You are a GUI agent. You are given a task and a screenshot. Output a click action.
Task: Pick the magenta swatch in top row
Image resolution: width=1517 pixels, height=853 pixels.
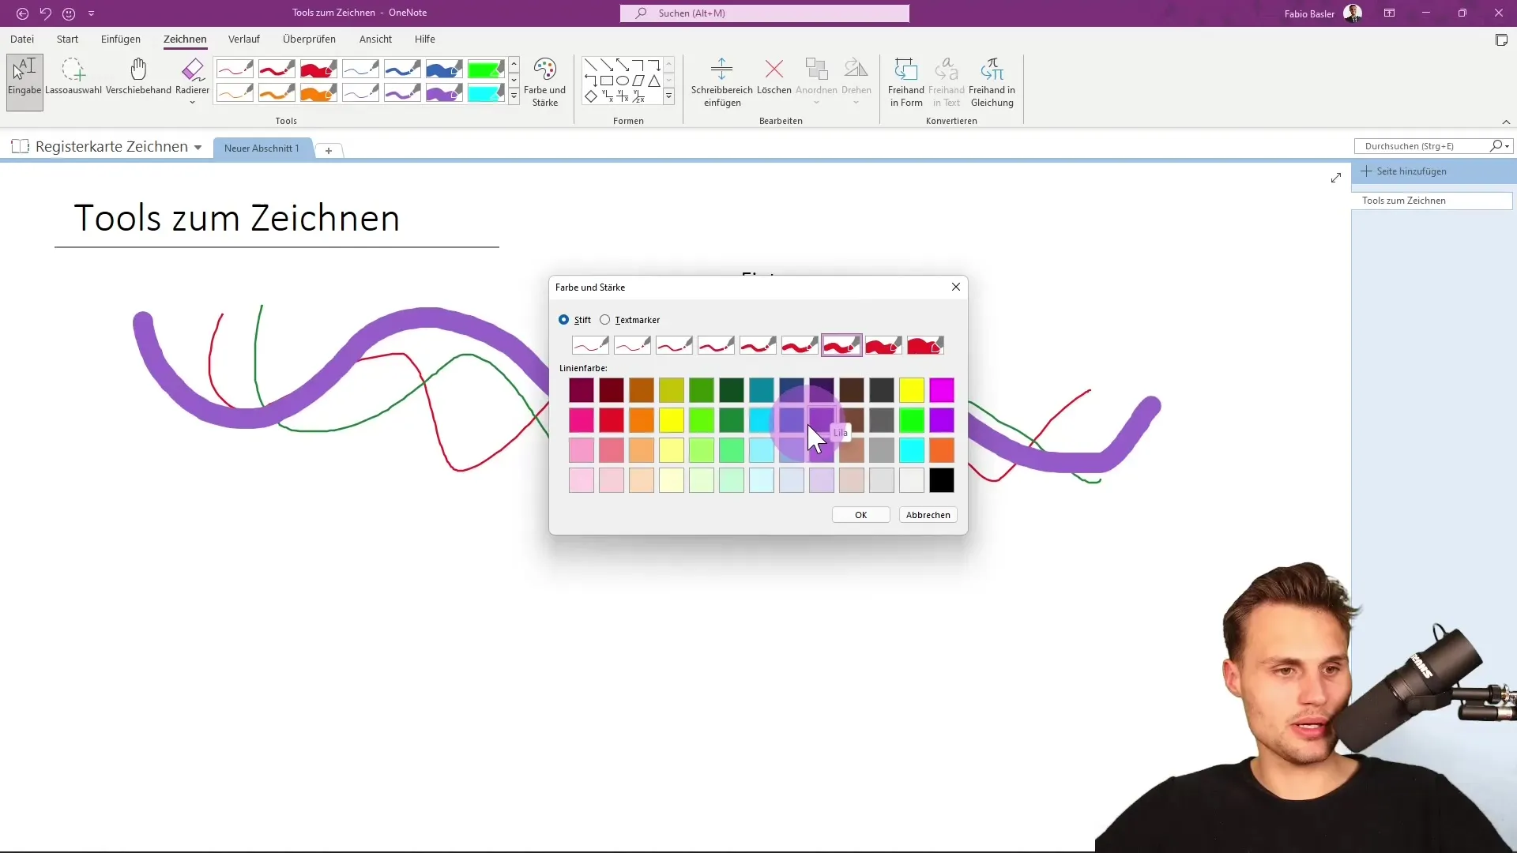pyautogui.click(x=942, y=390)
